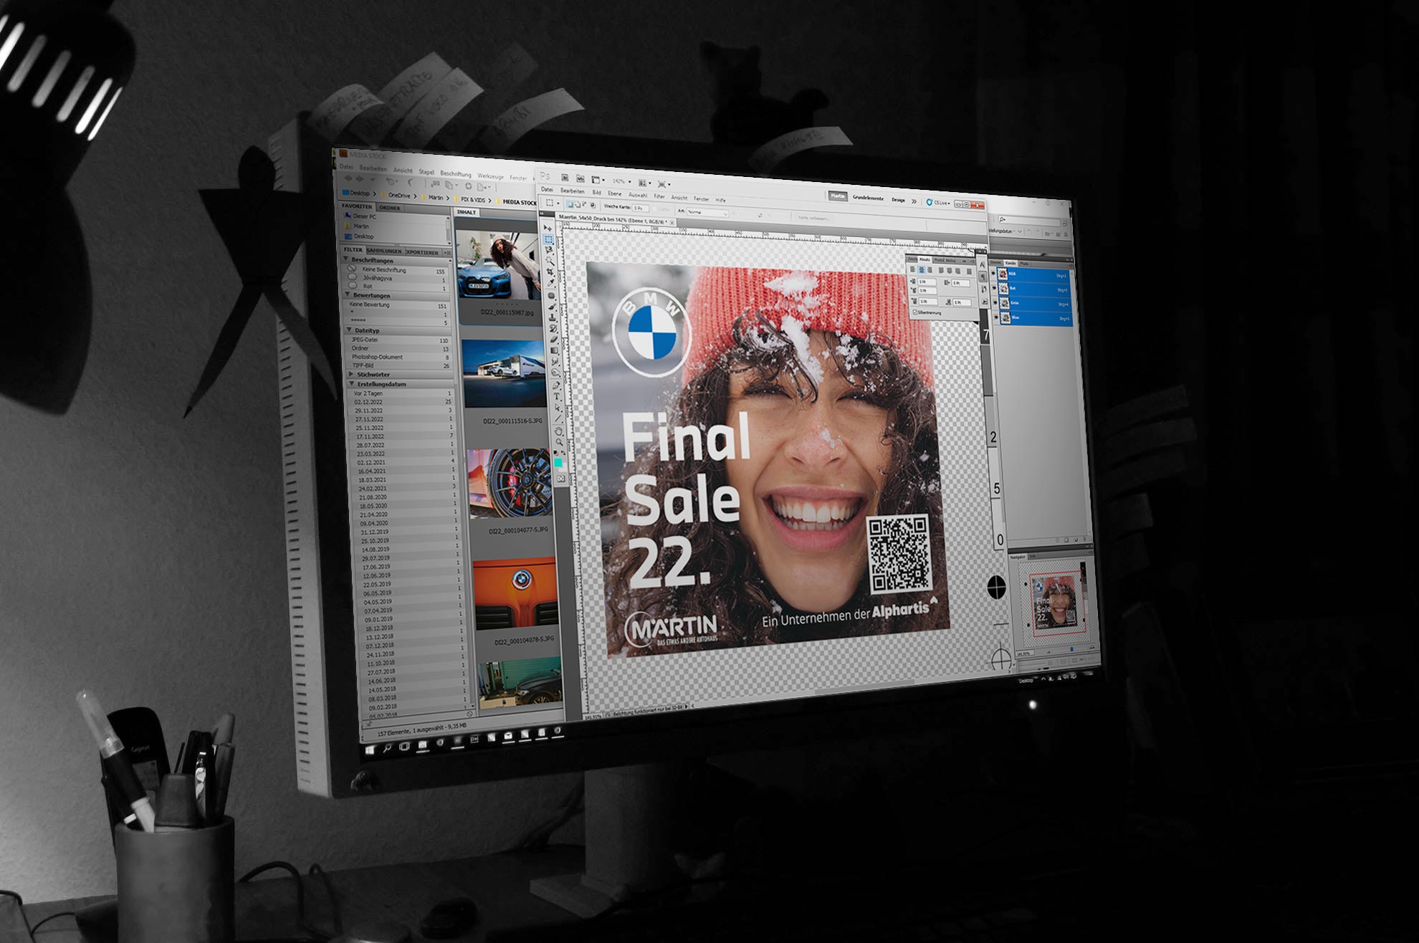
Task: Switch to the Ordner tab in Bridge
Action: pyautogui.click(x=390, y=208)
